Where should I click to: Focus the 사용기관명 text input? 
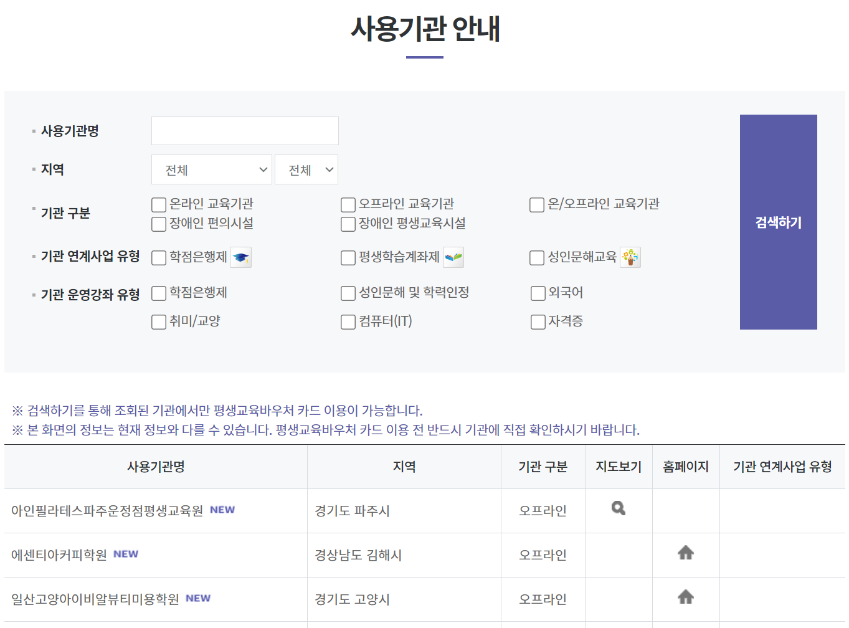[245, 131]
